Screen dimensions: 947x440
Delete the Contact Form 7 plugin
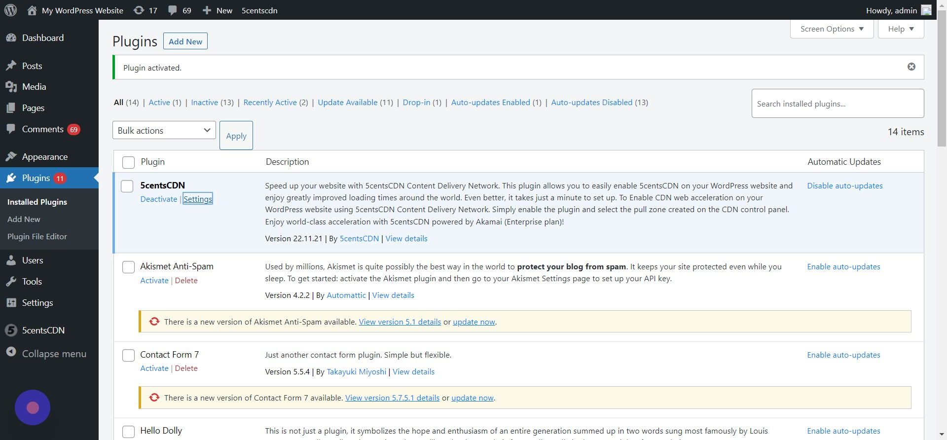tap(186, 368)
